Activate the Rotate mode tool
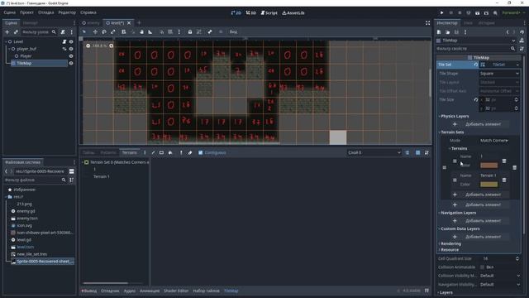 pyautogui.click(x=104, y=31)
